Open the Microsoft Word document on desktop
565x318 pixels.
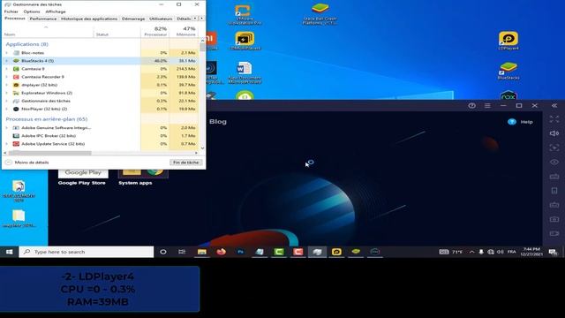click(245, 73)
